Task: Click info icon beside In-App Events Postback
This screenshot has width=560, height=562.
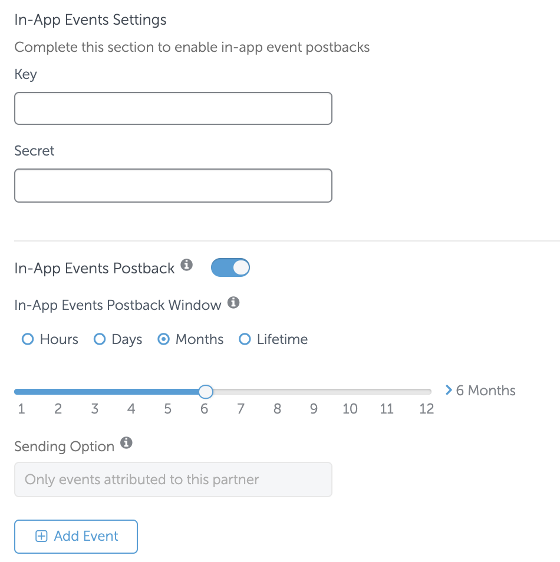Action: tap(186, 265)
